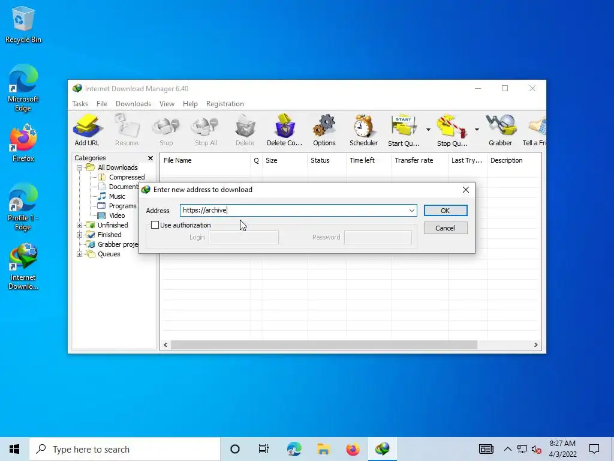The image size is (614, 461).
Task: Select Profile 1 - Edge desktop shortcut
Action: 23,207
